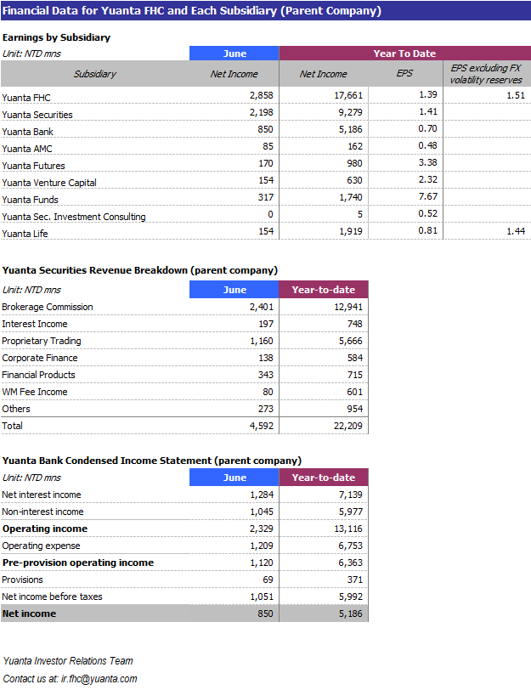
Task: Select the 'WM Fee Income' row label
Action: (35, 392)
